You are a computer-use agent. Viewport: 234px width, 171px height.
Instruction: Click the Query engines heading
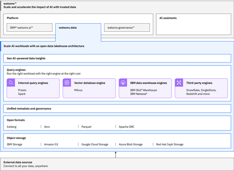pos(16,70)
